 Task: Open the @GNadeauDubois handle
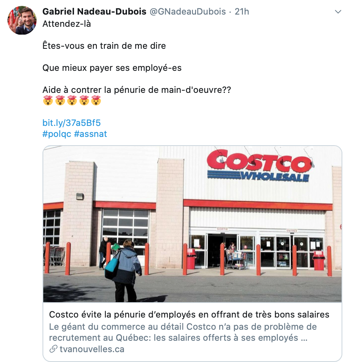point(188,11)
